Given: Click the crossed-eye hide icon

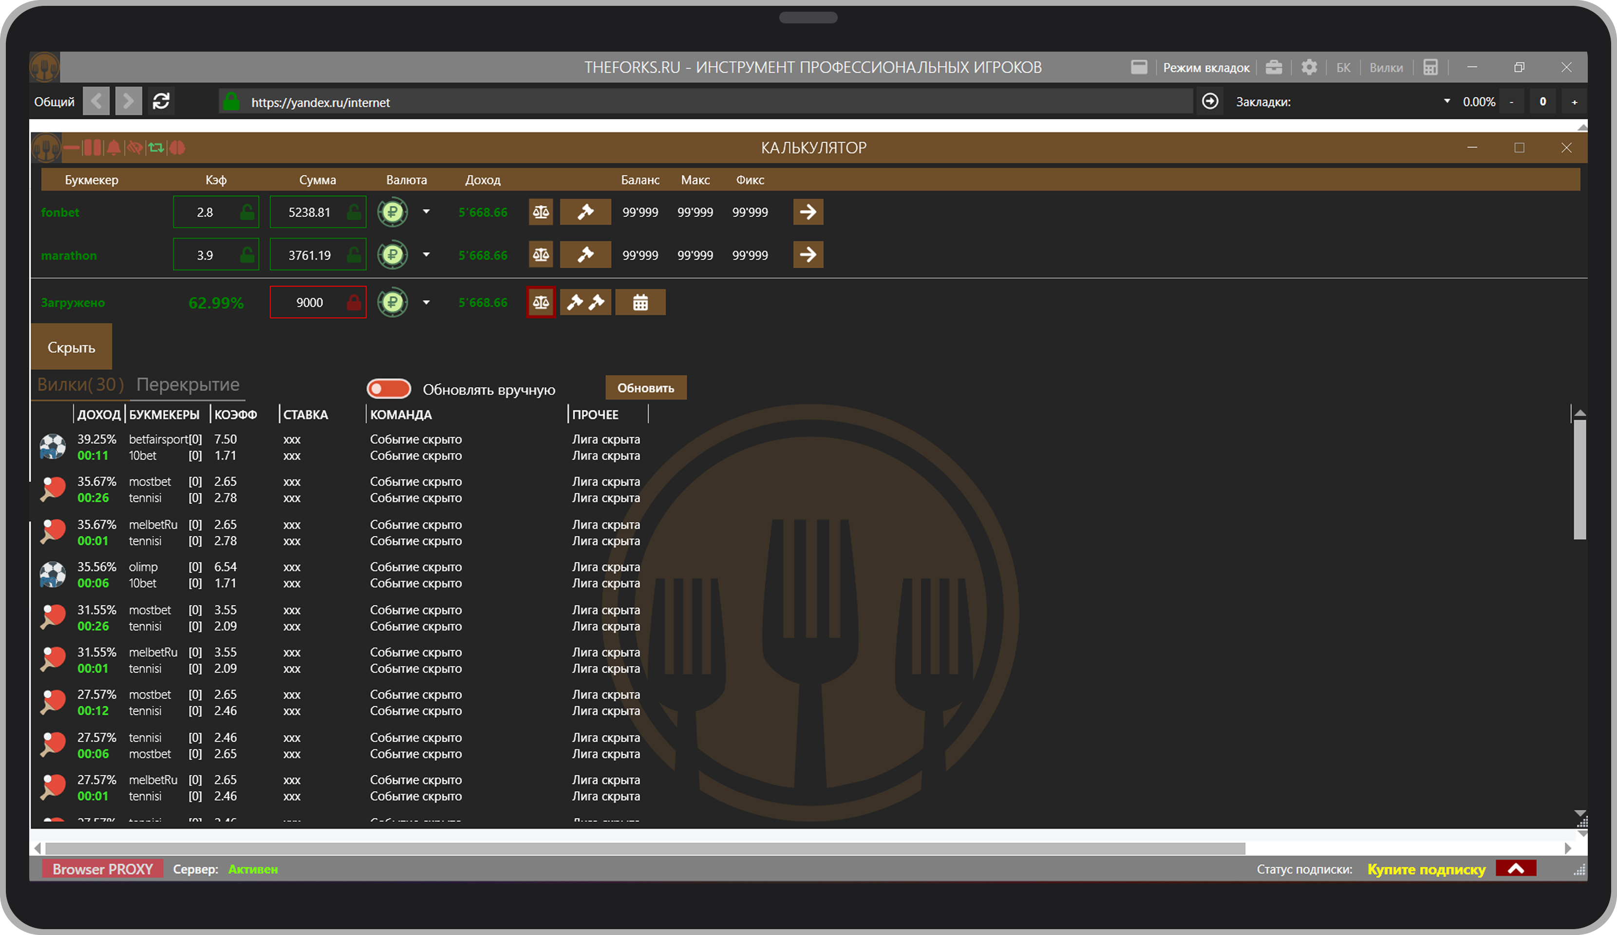Looking at the screenshot, I should pyautogui.click(x=135, y=148).
